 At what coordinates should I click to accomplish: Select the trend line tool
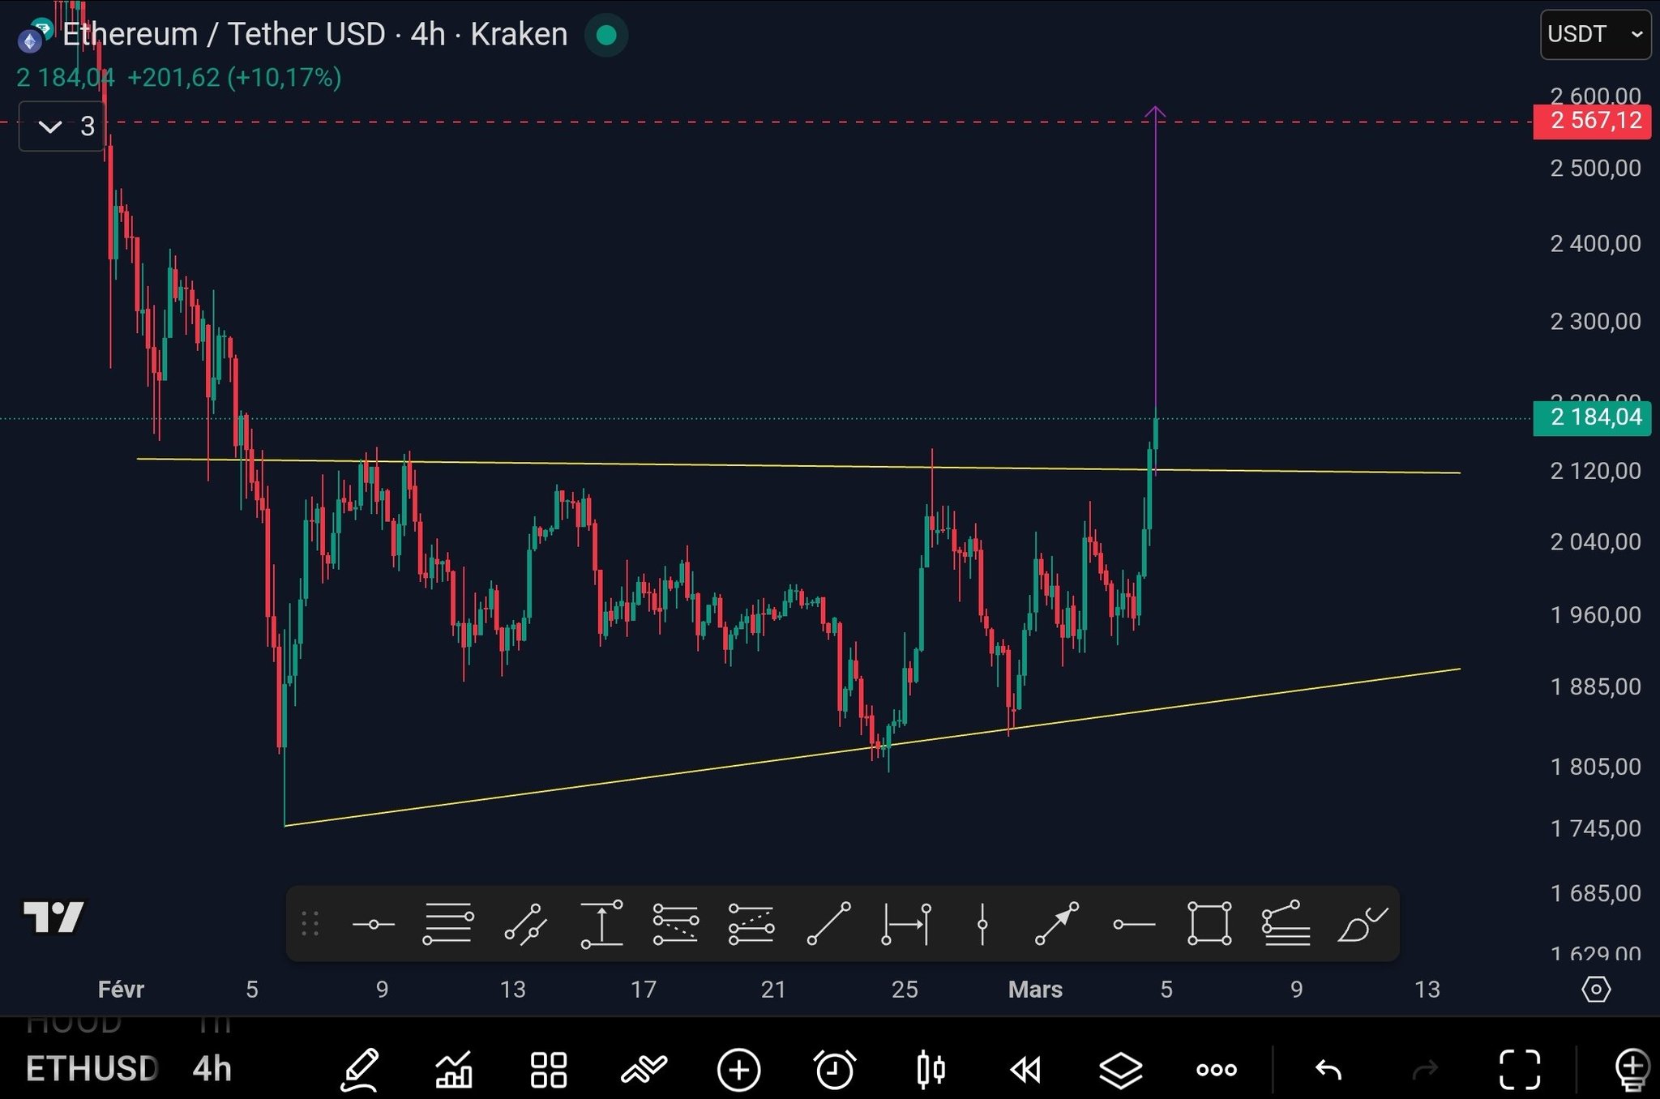828,924
